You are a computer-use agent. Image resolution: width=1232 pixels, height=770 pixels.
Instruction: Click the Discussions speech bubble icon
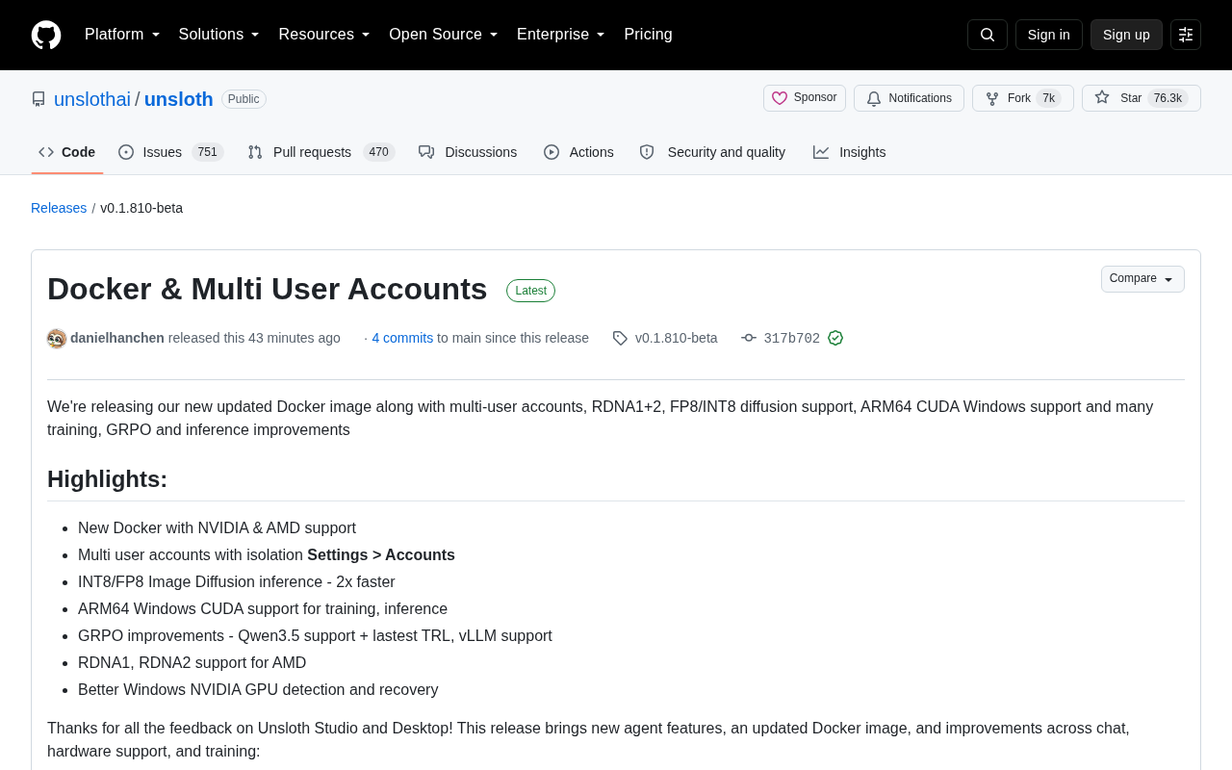pyautogui.click(x=426, y=152)
